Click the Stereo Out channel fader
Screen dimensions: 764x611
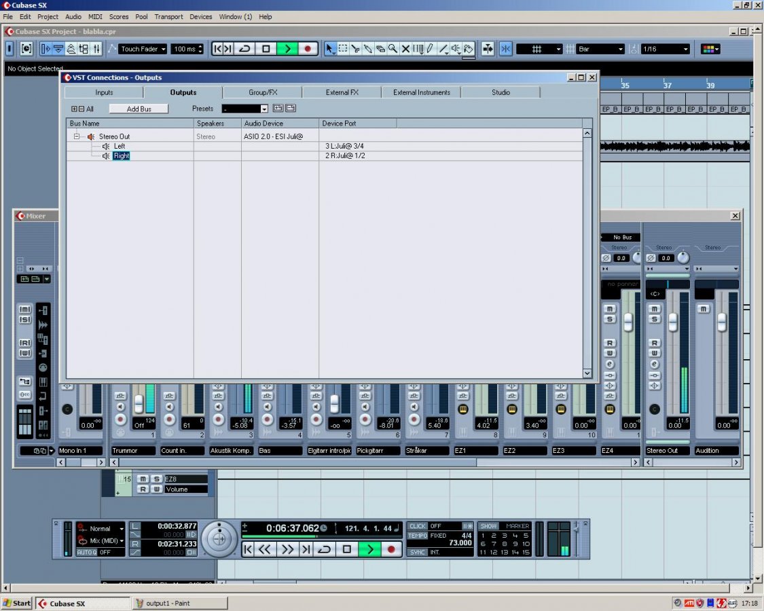tap(673, 322)
